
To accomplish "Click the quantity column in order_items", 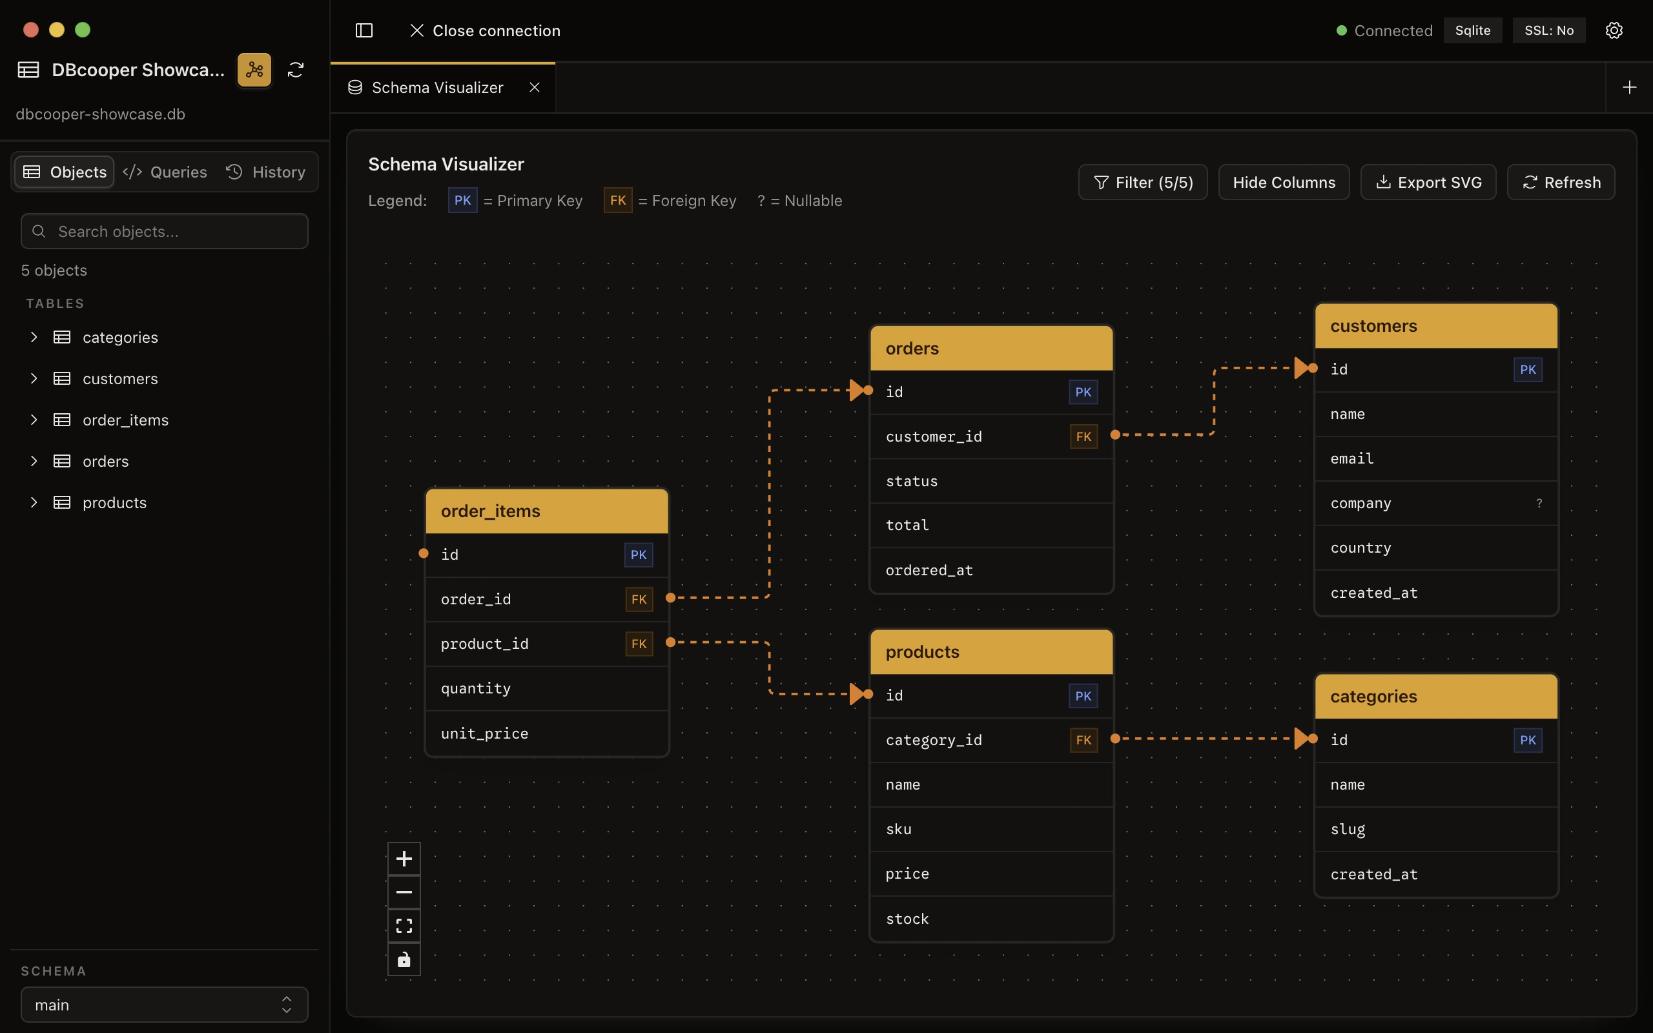I will pos(547,688).
